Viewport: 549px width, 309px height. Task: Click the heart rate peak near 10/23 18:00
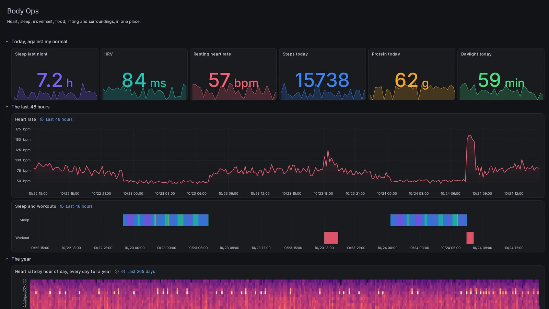pyautogui.click(x=328, y=150)
